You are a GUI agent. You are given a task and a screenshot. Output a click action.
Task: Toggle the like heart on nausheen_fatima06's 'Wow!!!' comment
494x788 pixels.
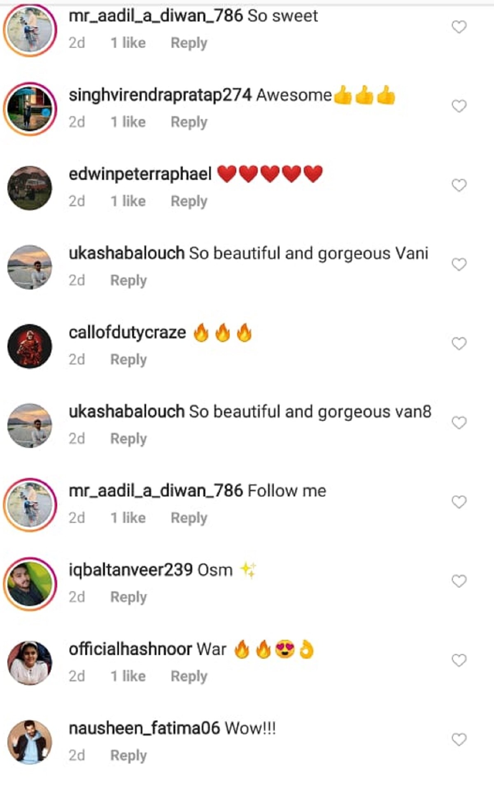[459, 739]
